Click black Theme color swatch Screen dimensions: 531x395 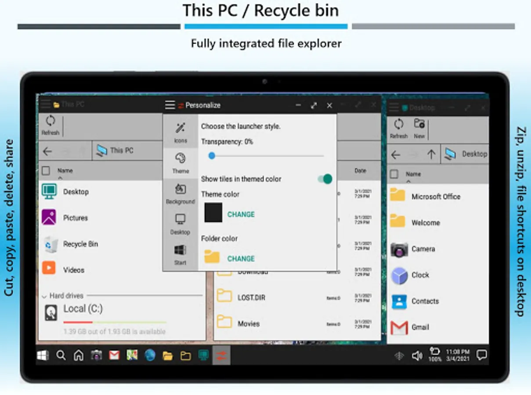(213, 212)
